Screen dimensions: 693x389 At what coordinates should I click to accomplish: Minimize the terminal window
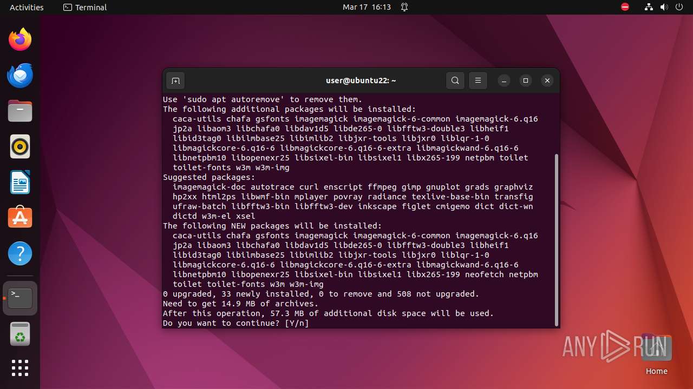(x=504, y=81)
